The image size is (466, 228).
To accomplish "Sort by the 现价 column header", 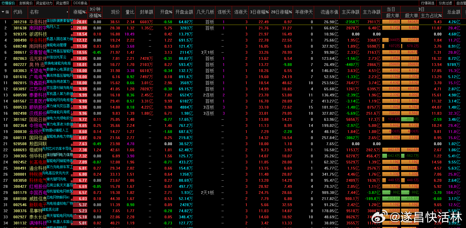I will coord(115,12).
